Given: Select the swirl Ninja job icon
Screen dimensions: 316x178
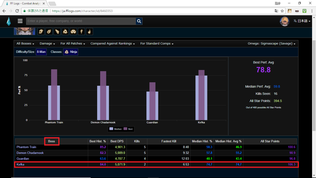Looking at the screenshot, I should tap(65, 32).
